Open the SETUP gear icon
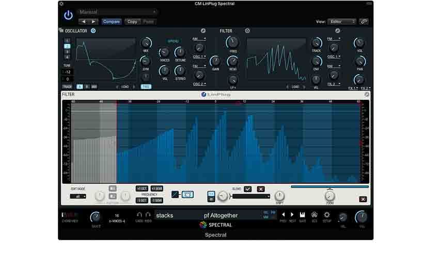The height and width of the screenshot is (260, 439). (x=327, y=215)
